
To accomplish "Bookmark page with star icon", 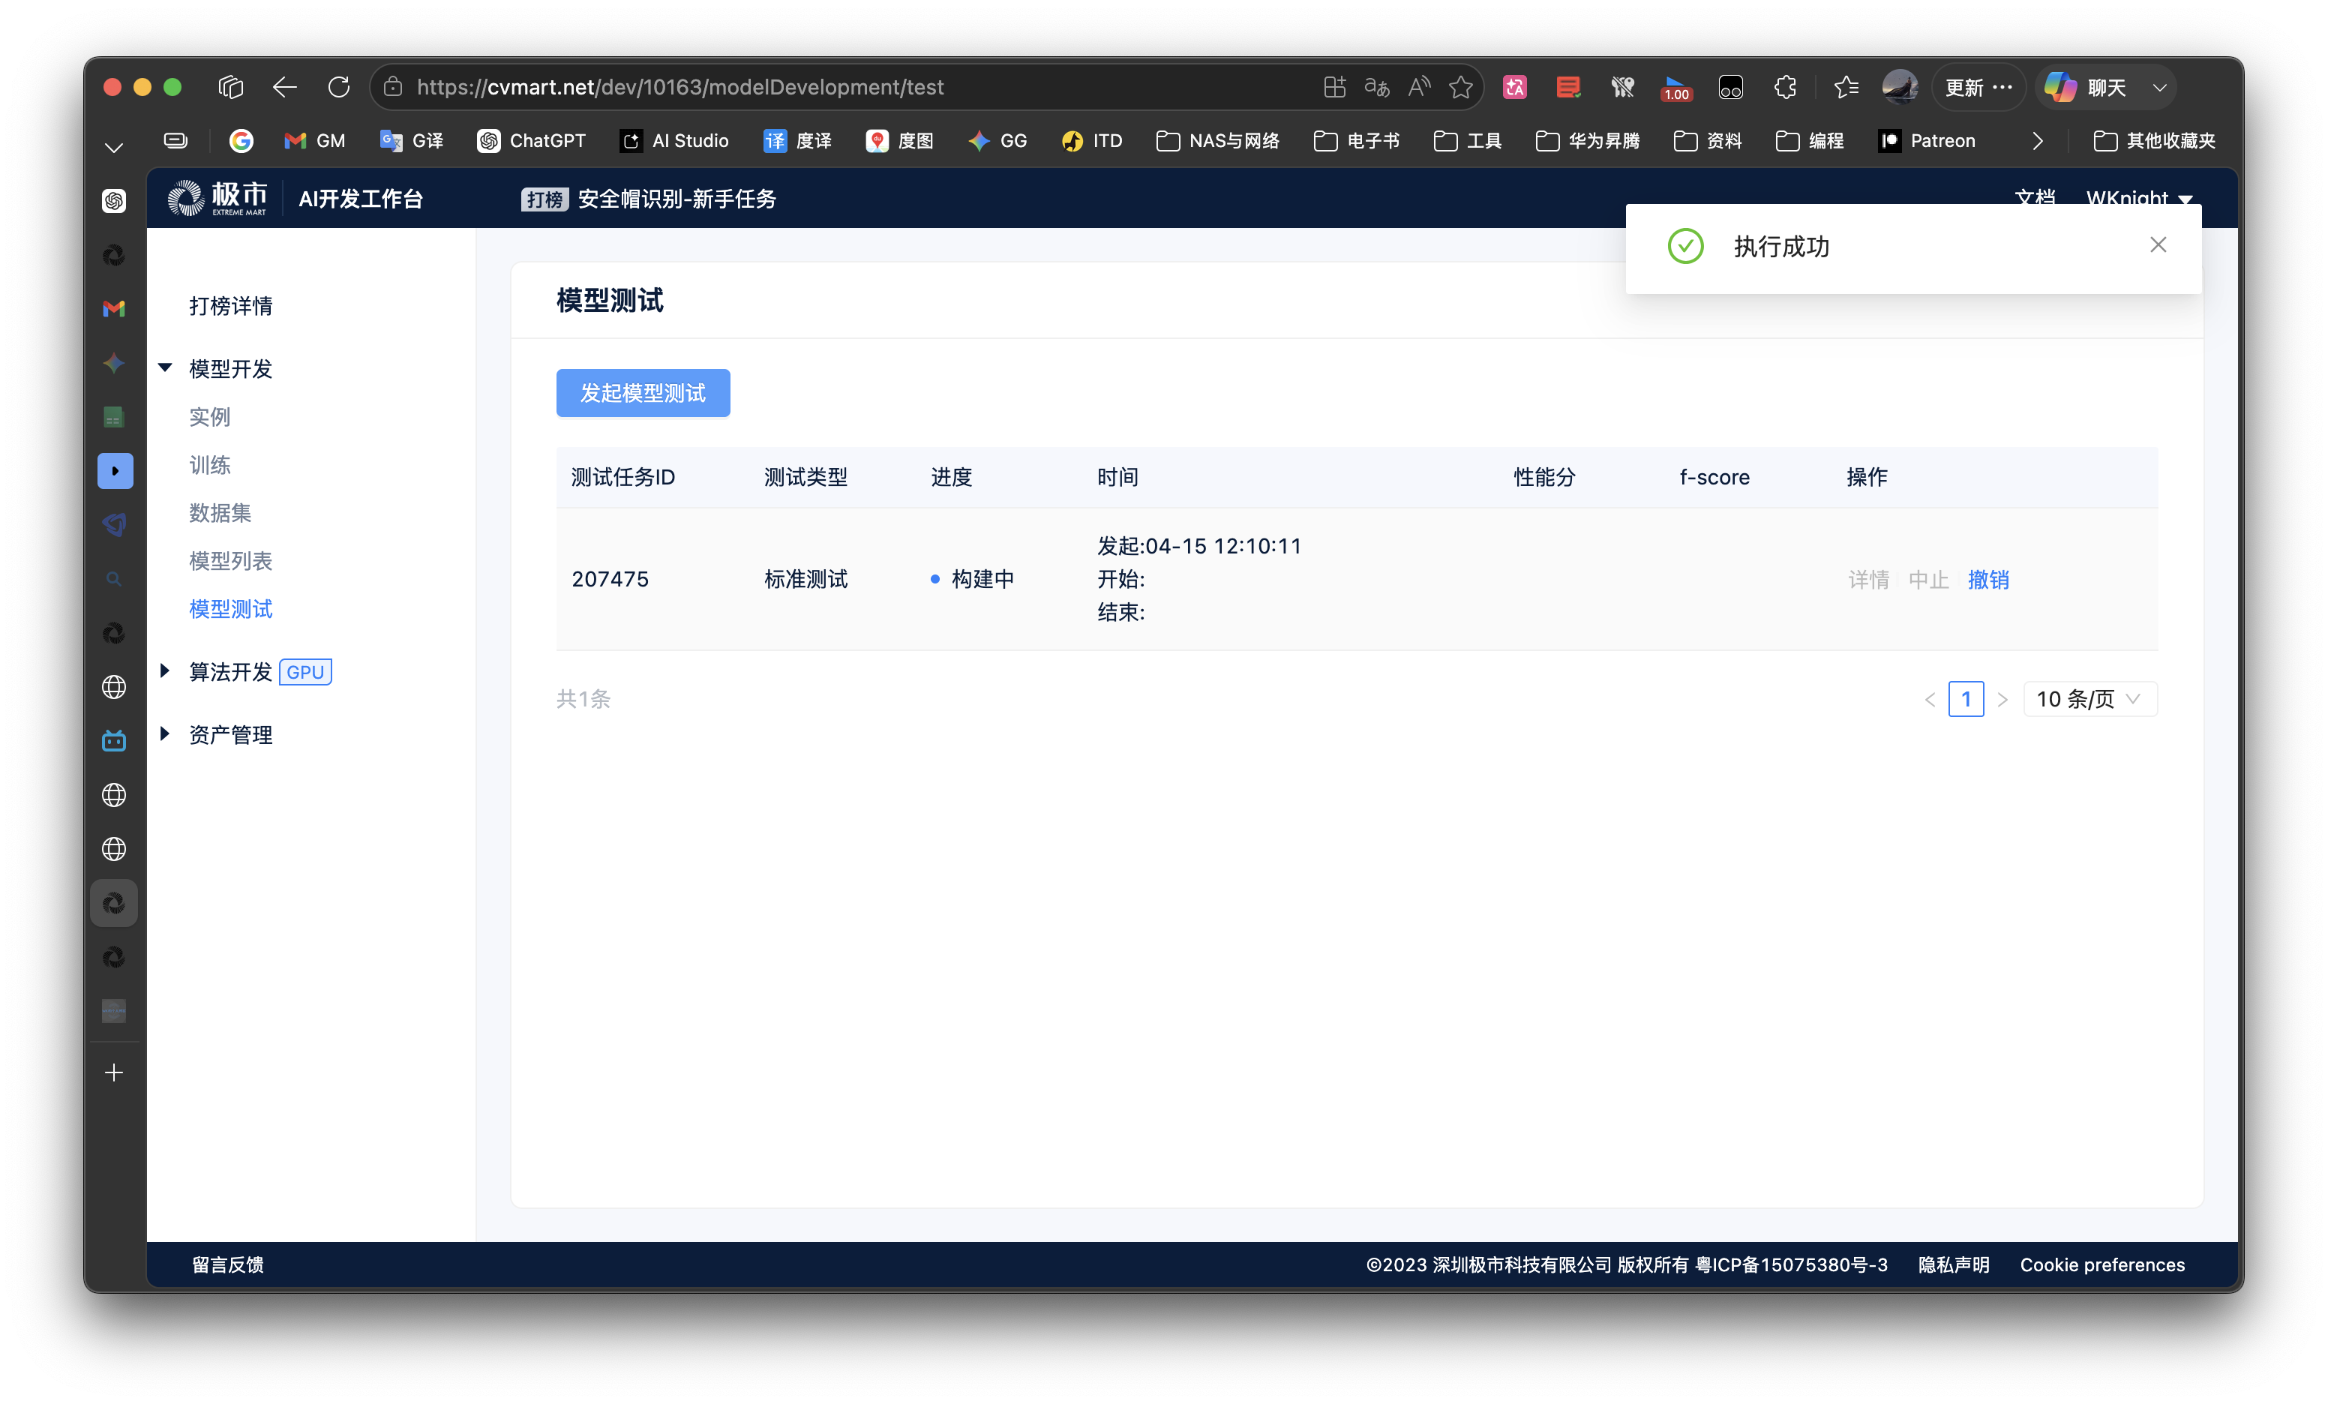I will 1461,87.
